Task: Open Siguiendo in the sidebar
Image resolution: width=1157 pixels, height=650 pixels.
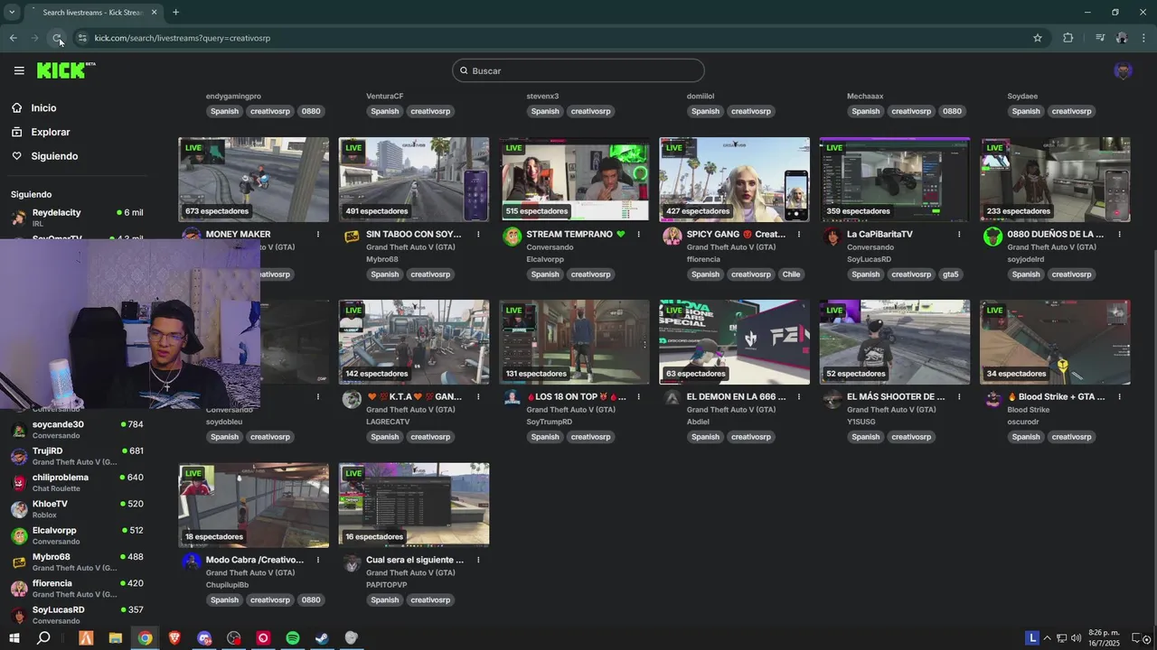Action: (54, 156)
